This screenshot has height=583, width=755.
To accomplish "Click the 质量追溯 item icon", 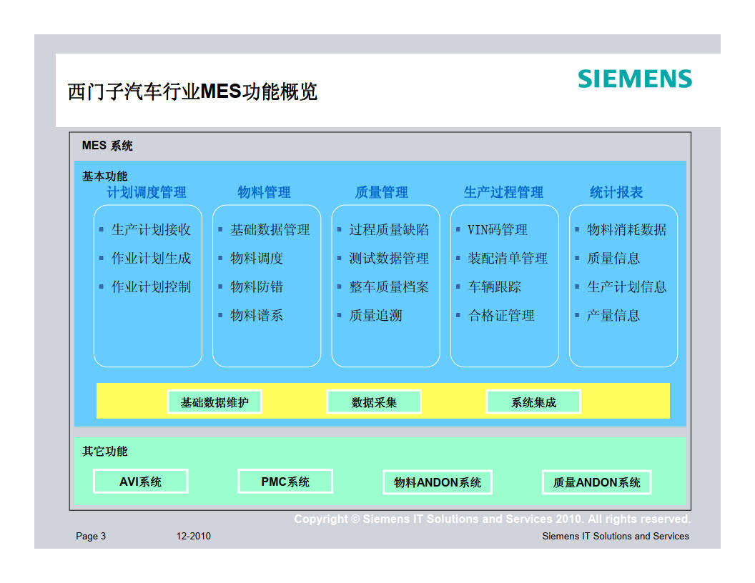I will (x=340, y=315).
